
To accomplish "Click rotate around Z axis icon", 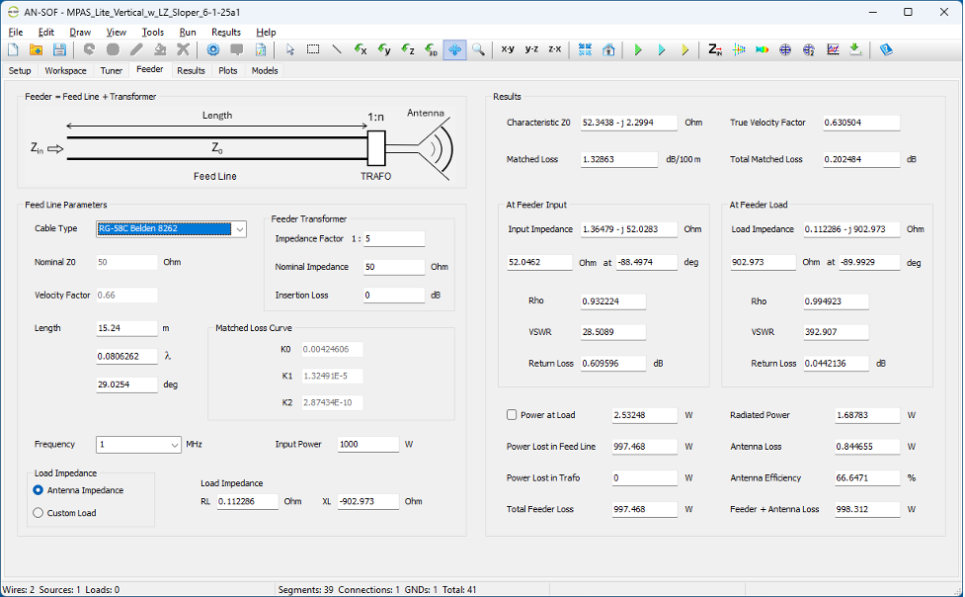I will 407,49.
